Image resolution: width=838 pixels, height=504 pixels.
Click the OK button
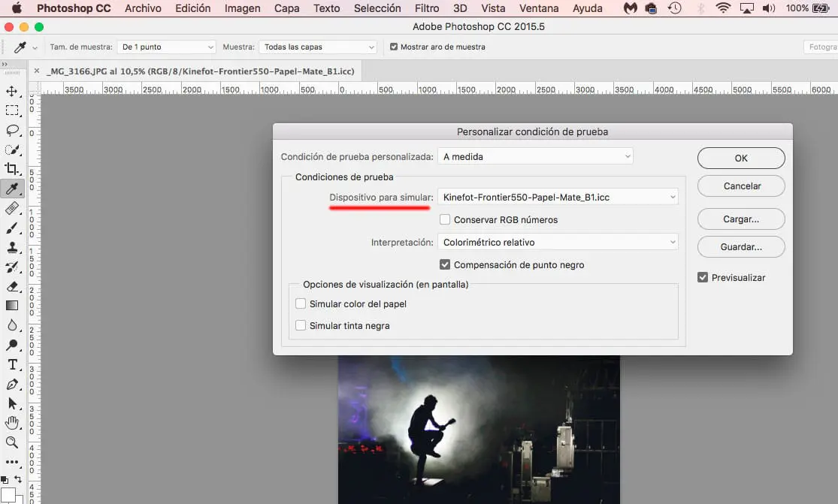[741, 158]
